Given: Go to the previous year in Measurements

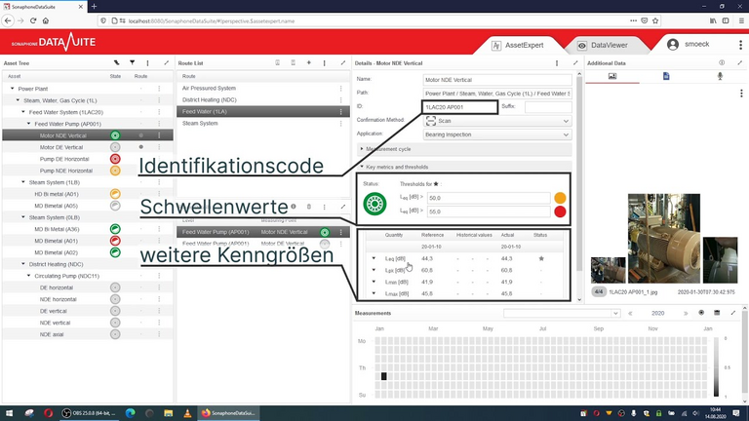Looking at the screenshot, I should pyautogui.click(x=630, y=313).
